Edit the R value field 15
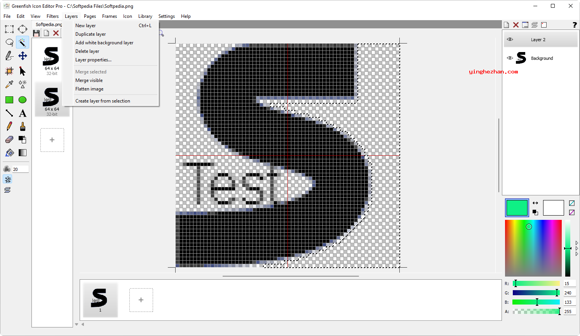Image resolution: width=580 pixels, height=336 pixels. coord(570,284)
